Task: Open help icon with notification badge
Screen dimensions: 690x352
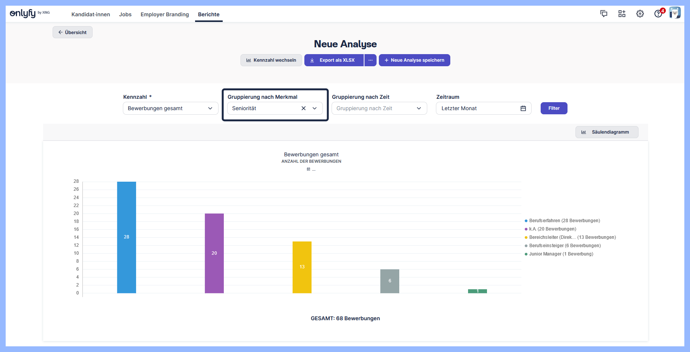Action: tap(658, 14)
